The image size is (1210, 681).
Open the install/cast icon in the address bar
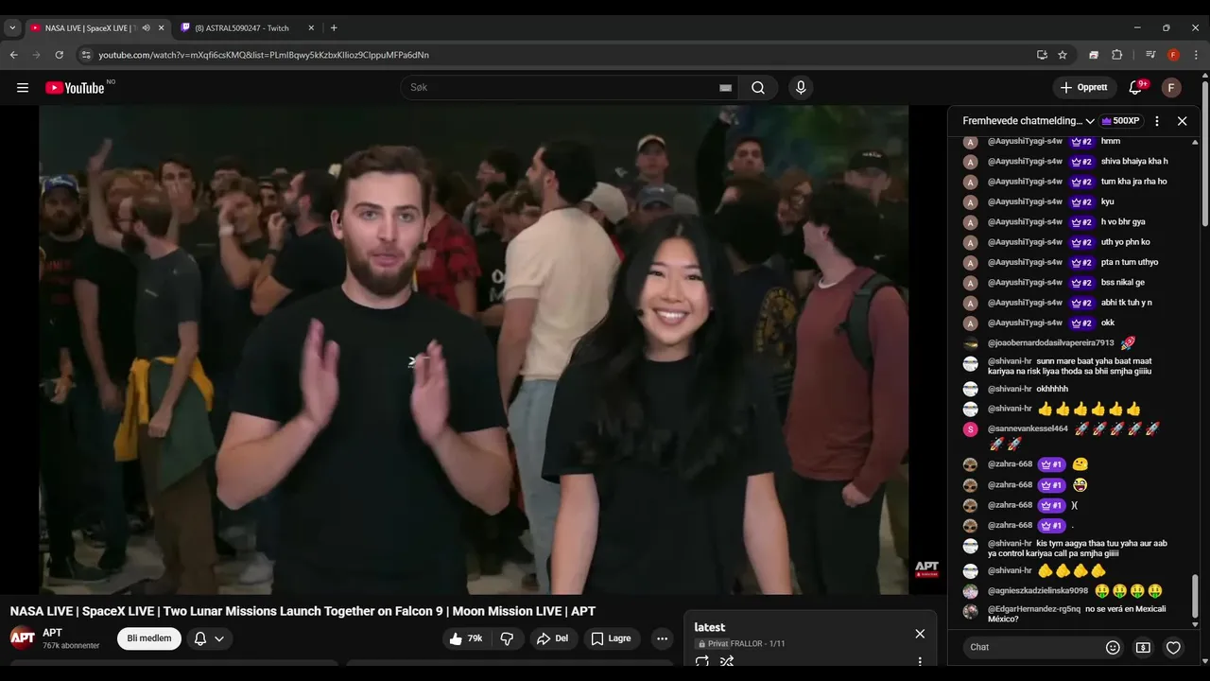pos(1042,55)
